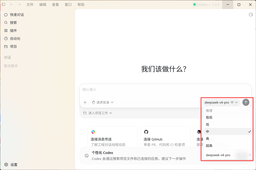Open the 编辑 menu

tap(43, 4)
